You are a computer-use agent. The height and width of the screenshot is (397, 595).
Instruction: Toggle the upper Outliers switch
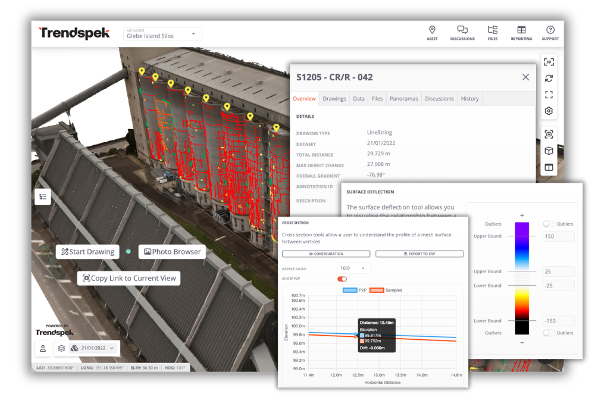(548, 224)
